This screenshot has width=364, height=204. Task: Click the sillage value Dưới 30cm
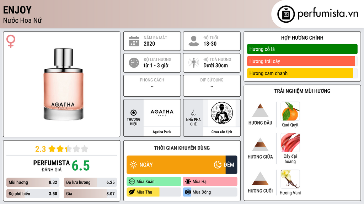click(215, 66)
